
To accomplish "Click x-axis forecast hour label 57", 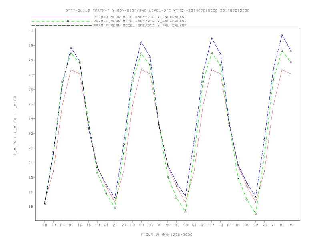I will 212,225.
